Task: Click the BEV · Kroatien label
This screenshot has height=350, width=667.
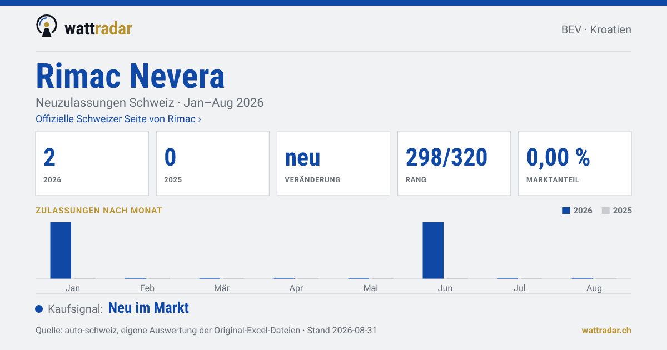Action: [596, 29]
